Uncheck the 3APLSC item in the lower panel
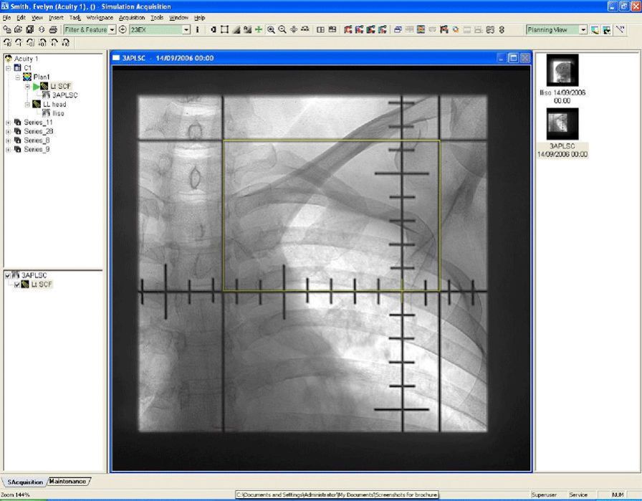Image resolution: width=642 pixels, height=501 pixels. (x=7, y=275)
